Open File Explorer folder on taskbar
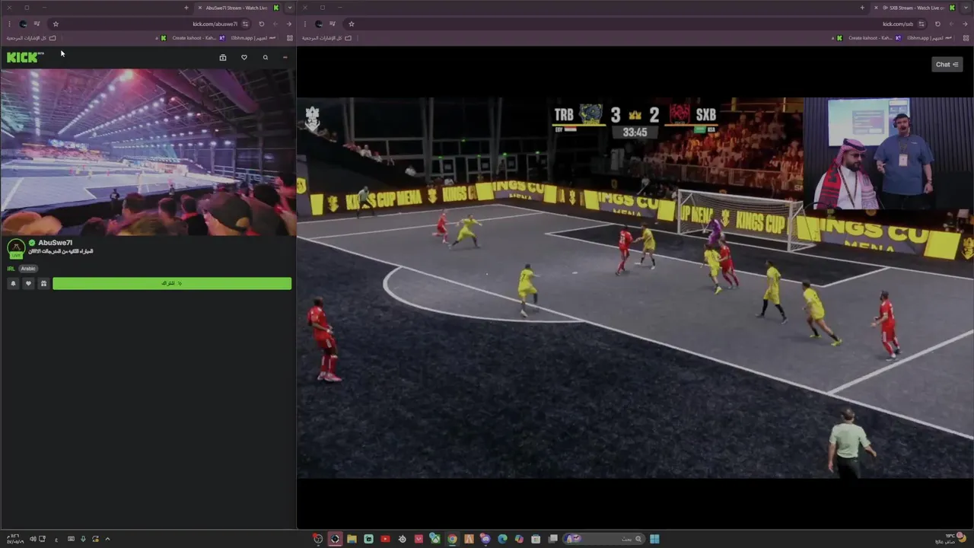 352,539
